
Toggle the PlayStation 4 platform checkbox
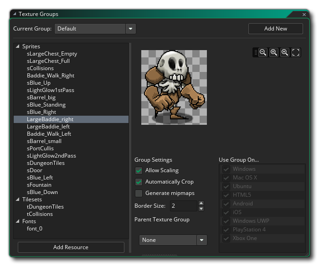(x=226, y=230)
